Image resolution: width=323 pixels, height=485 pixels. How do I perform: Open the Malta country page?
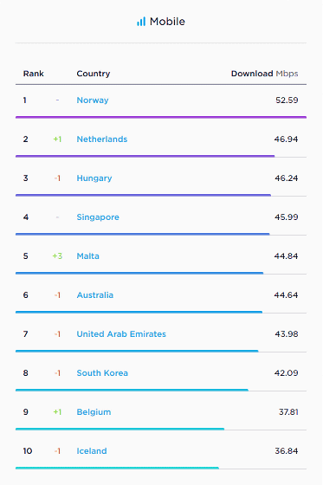pyautogui.click(x=87, y=256)
